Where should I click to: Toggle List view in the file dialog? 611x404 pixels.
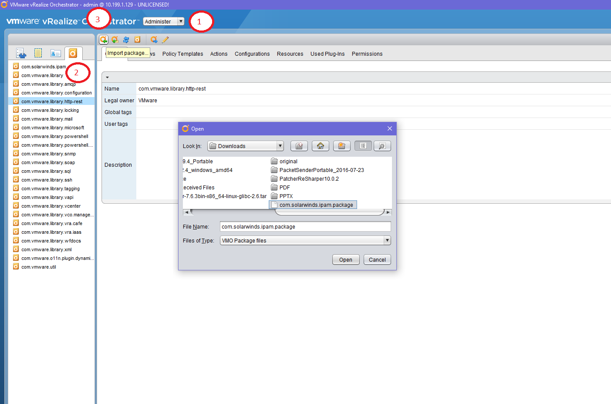point(363,146)
